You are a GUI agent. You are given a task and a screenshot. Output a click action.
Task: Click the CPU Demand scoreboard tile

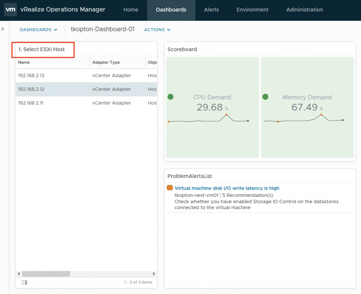pyautogui.click(x=213, y=108)
